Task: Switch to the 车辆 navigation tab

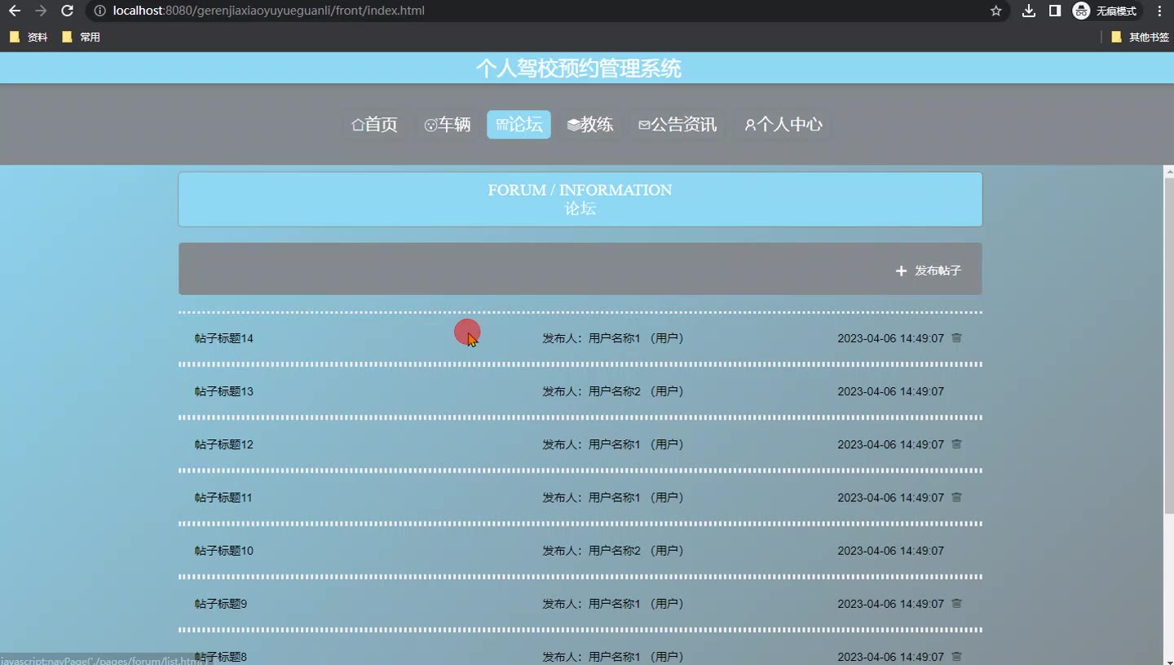Action: point(448,125)
